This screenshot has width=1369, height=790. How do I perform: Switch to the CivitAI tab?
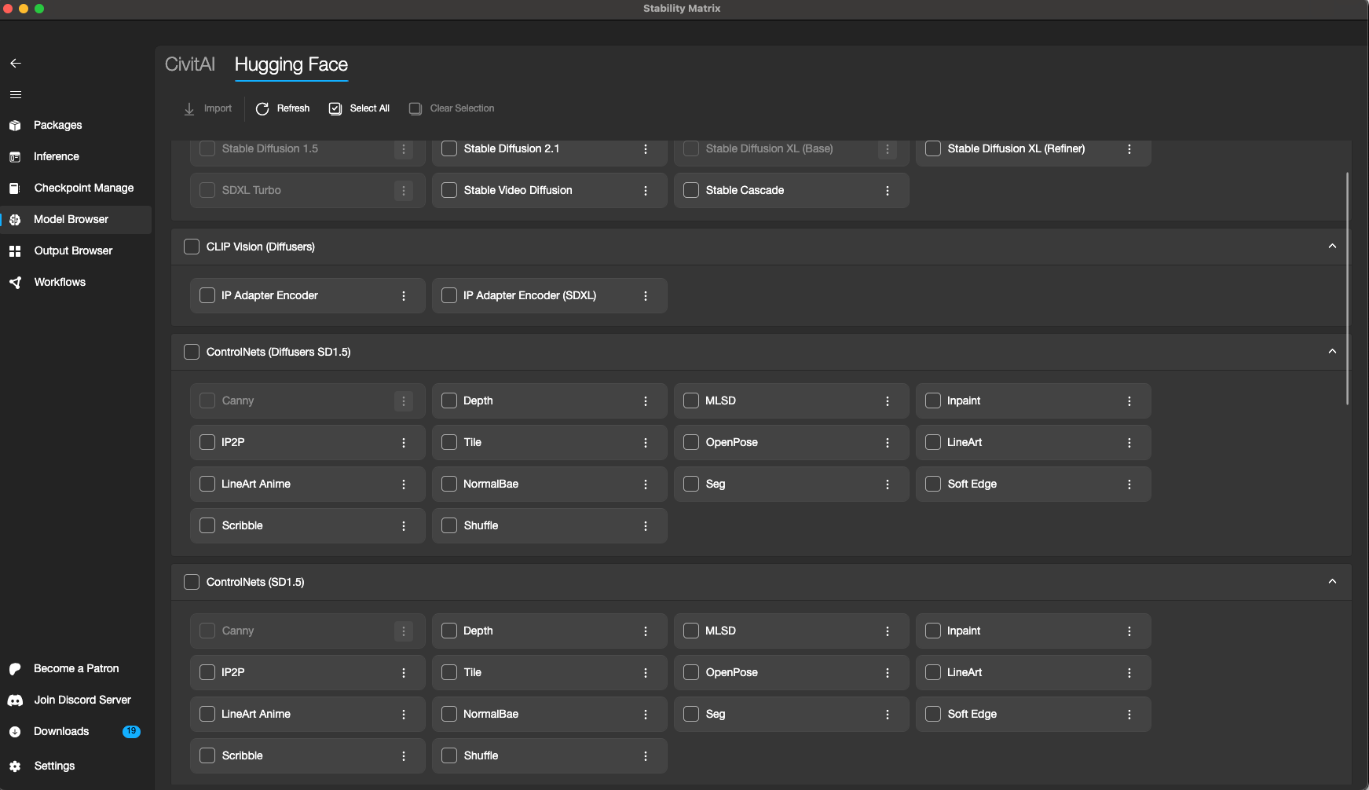[x=189, y=64]
